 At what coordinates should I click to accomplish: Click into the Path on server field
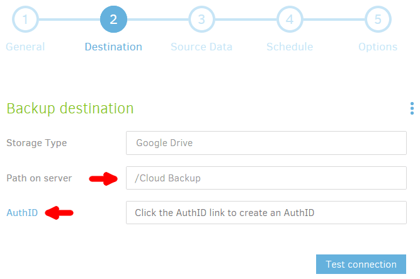(266, 178)
